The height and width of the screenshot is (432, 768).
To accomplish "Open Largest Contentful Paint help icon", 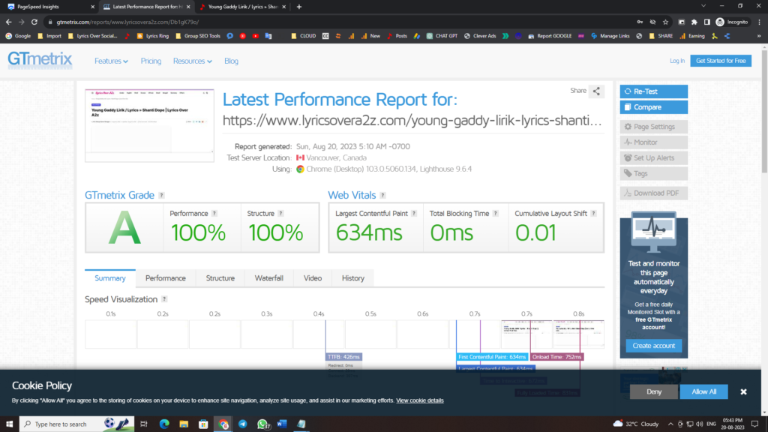I will [x=414, y=214].
